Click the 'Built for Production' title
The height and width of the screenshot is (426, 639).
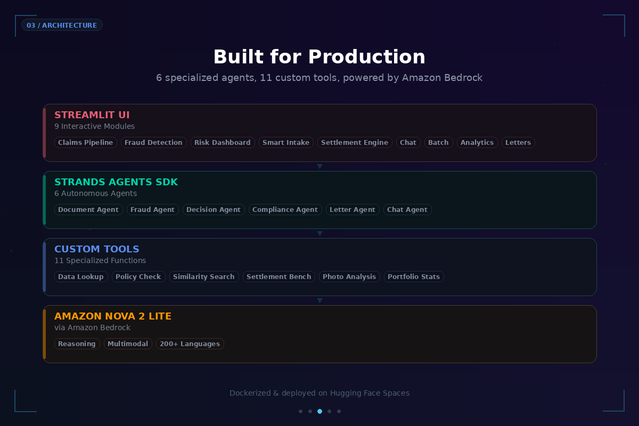coord(319,57)
